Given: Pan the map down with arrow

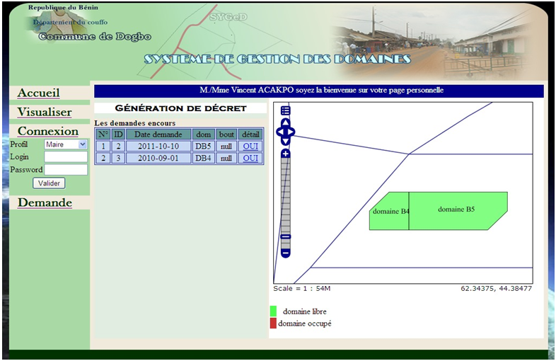Looking at the screenshot, I should pos(285,141).
